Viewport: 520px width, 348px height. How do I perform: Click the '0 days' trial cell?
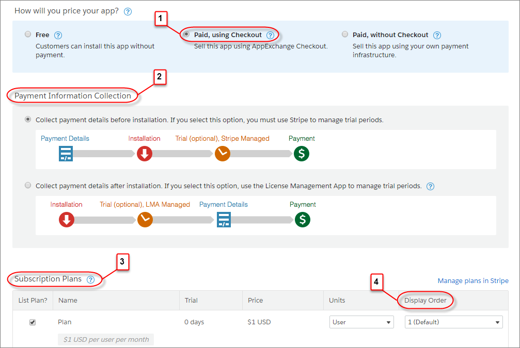194,322
